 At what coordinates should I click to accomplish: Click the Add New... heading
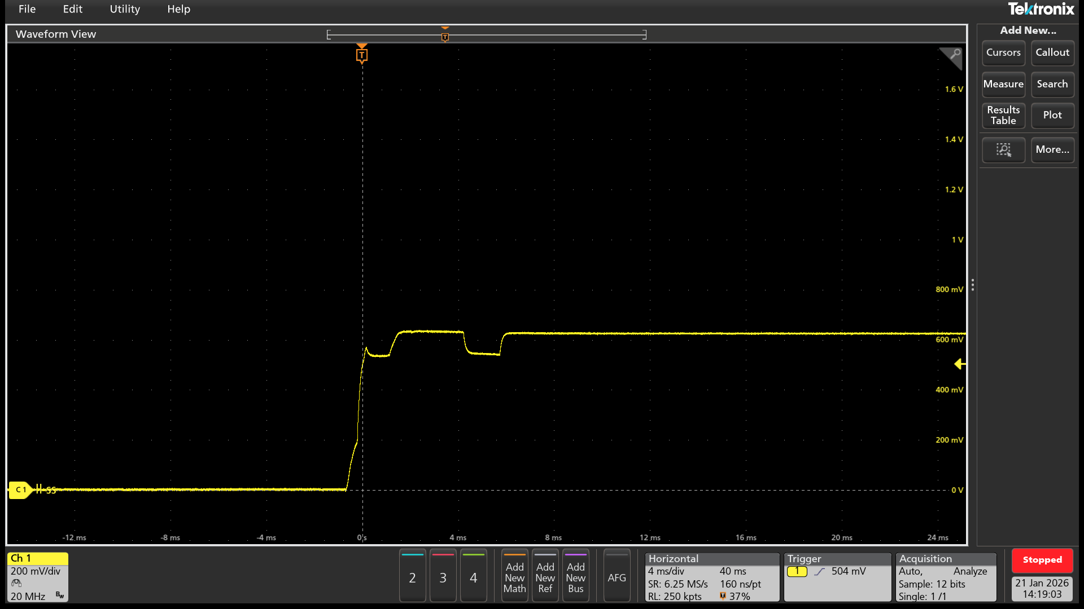point(1028,30)
